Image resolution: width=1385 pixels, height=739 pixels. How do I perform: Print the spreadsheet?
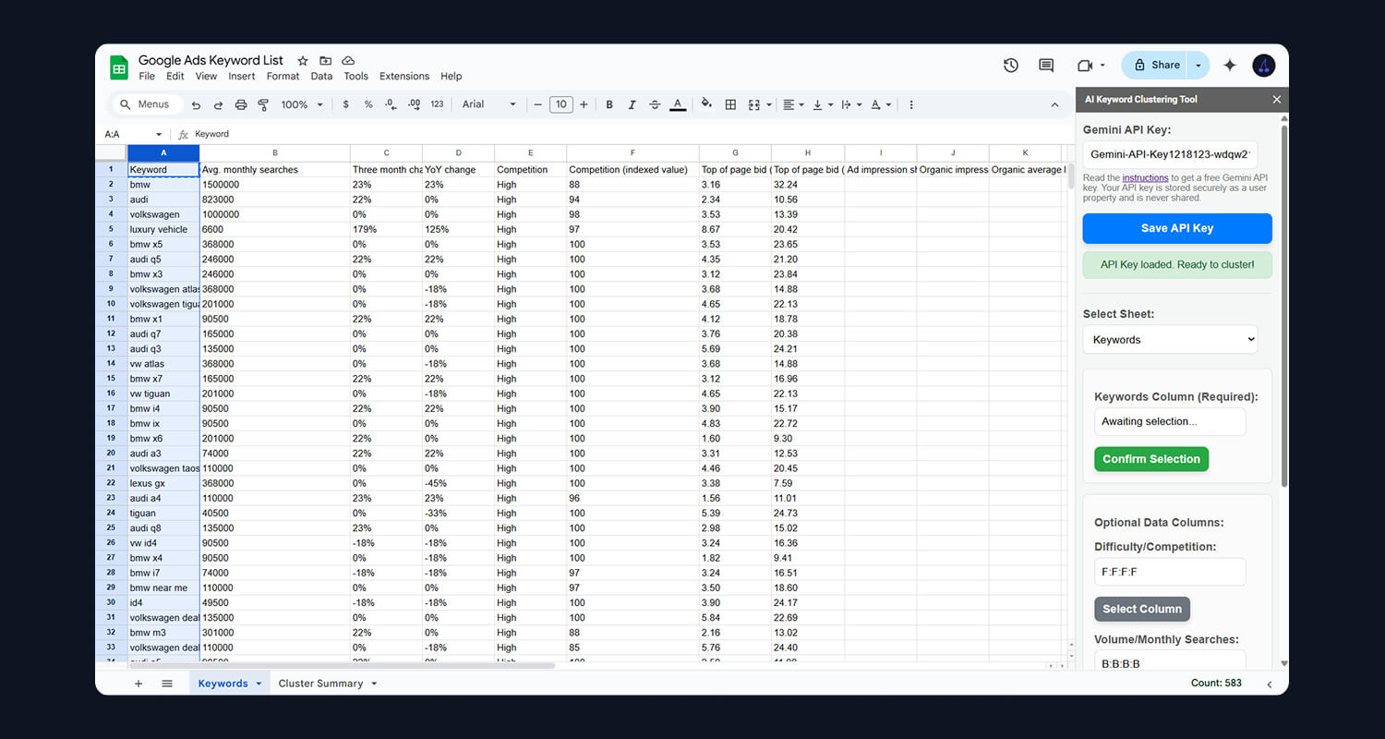pyautogui.click(x=241, y=104)
